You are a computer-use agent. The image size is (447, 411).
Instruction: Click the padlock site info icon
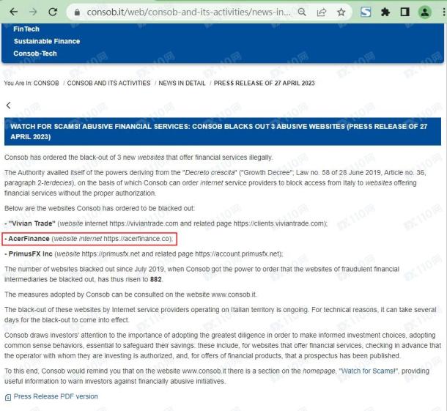[x=77, y=12]
